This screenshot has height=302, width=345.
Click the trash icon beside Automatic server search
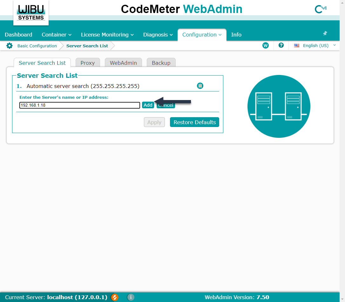(200, 86)
